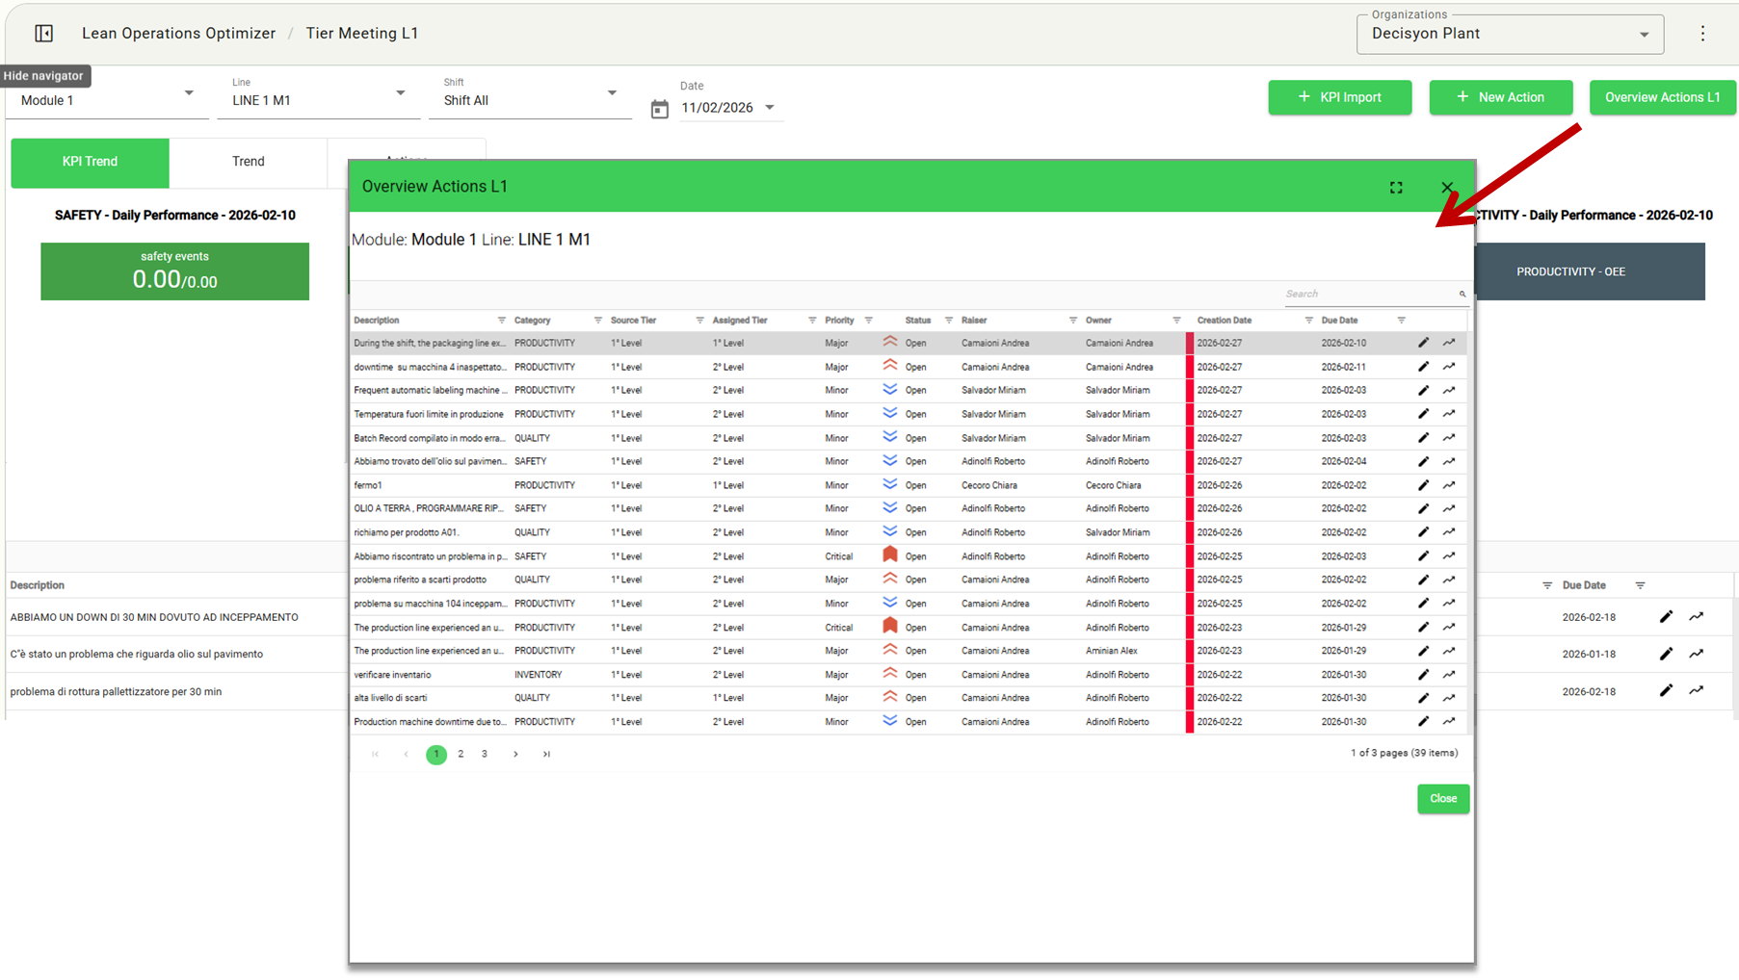Viewport: 1739px width, 980px height.
Task: Edit 'problema di rottura pallettizzatore' background row
Action: (1666, 691)
